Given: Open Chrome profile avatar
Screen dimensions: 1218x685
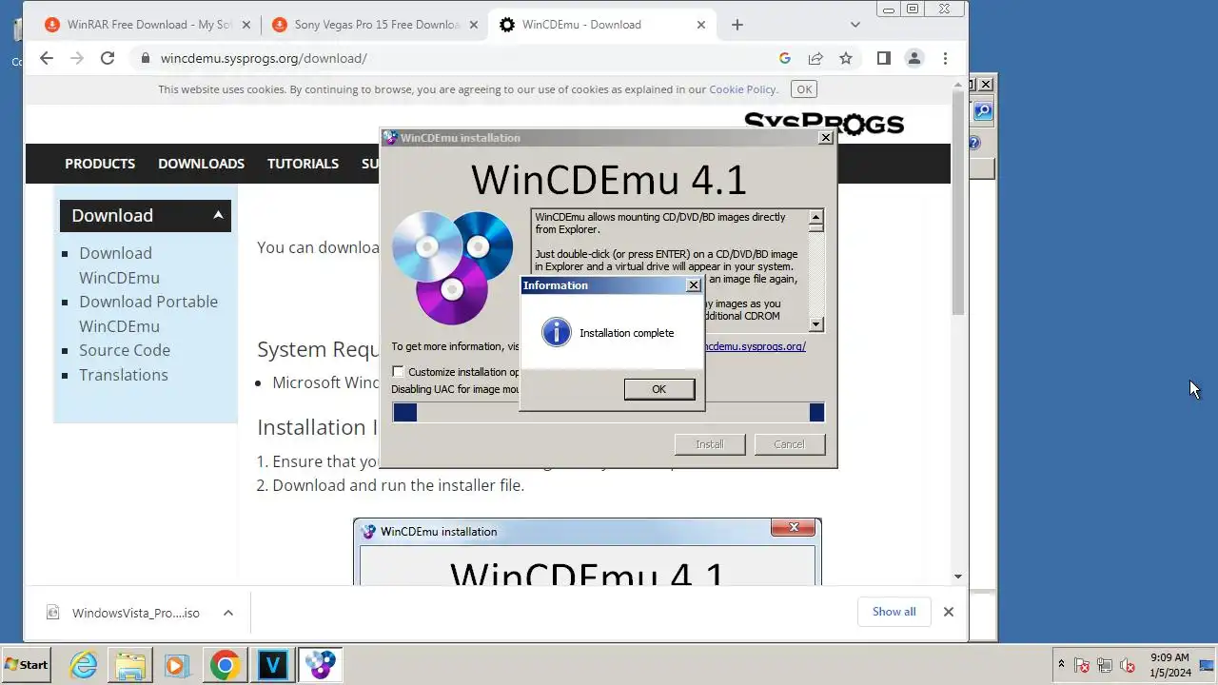Looking at the screenshot, I should pos(914,58).
